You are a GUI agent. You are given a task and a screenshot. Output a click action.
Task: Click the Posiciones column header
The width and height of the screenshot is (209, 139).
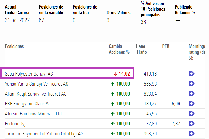coord(14,46)
